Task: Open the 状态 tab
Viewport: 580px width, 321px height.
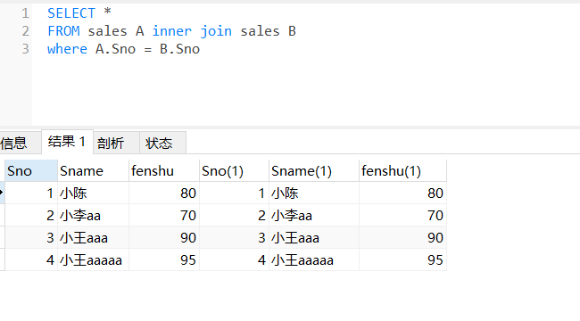Action: 162,143
